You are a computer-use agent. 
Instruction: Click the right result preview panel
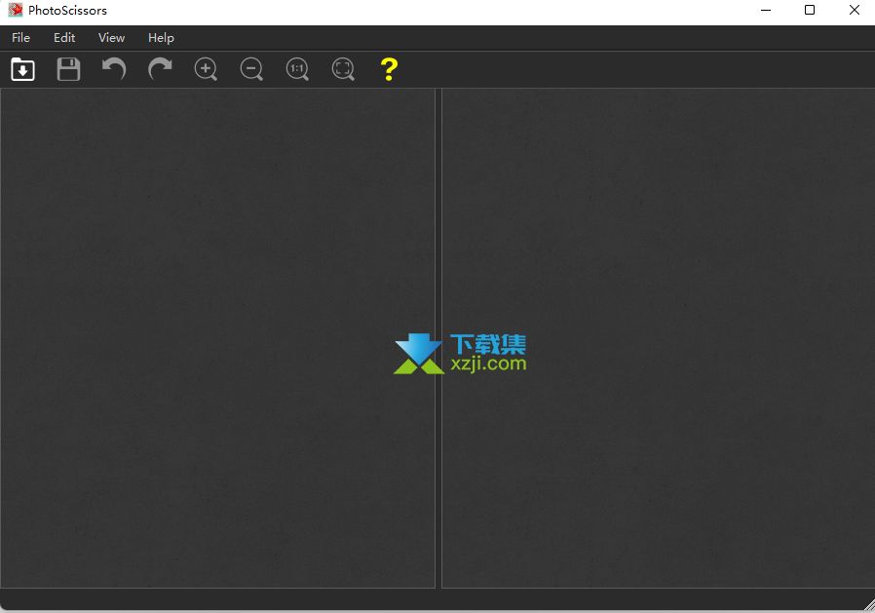(x=659, y=338)
